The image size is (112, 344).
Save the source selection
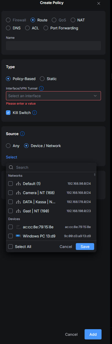(85, 247)
